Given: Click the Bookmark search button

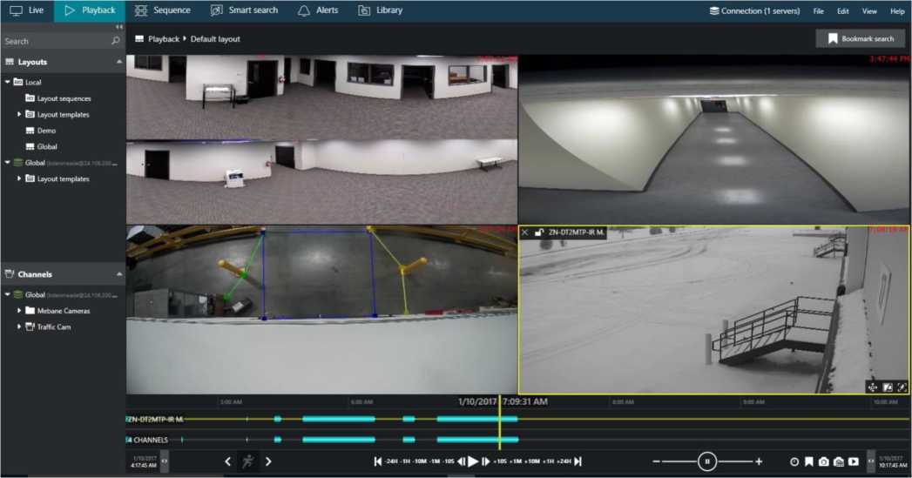Looking at the screenshot, I should point(860,38).
